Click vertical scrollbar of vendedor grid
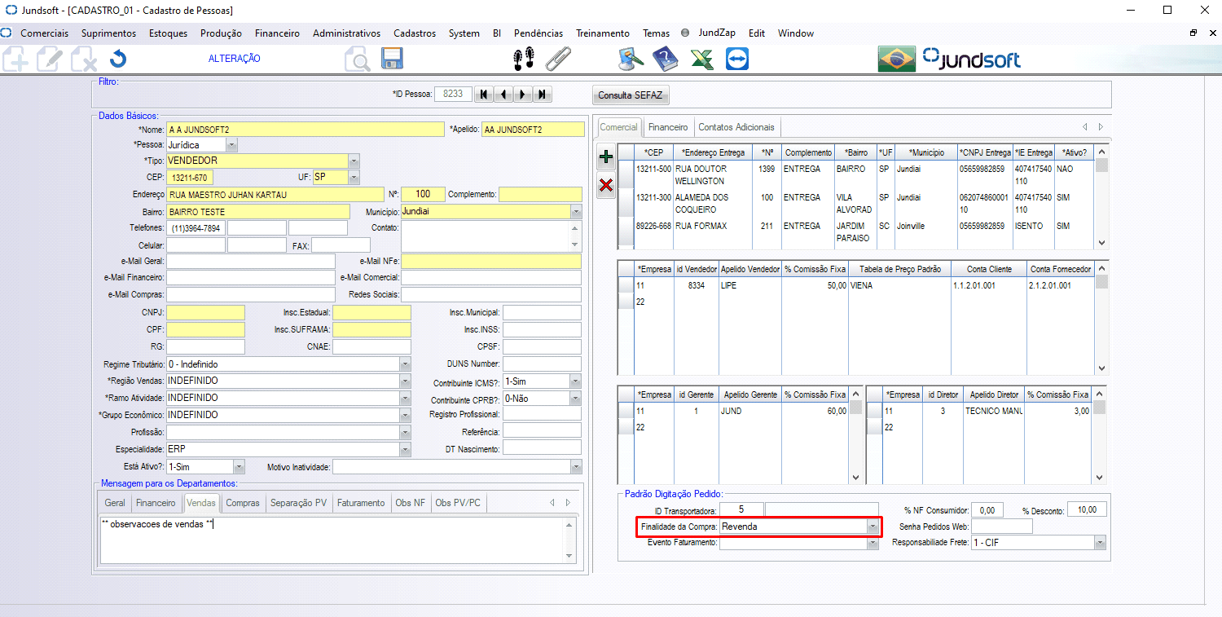The height and width of the screenshot is (617, 1222). (x=1102, y=318)
